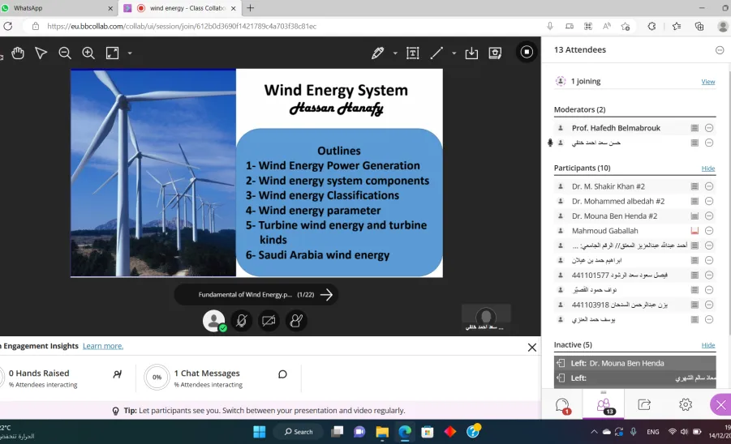Open the chat panel tab
Image resolution: width=731 pixels, height=444 pixels.
coord(563,404)
